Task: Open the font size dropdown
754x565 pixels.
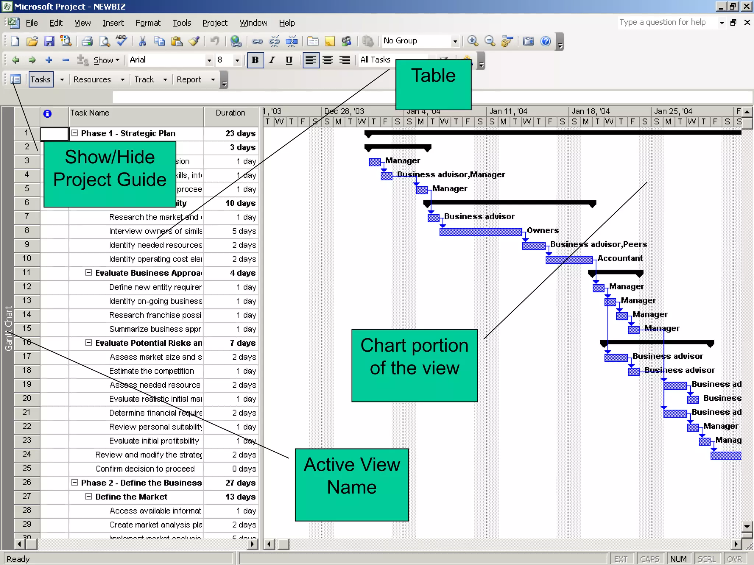Action: 237,60
